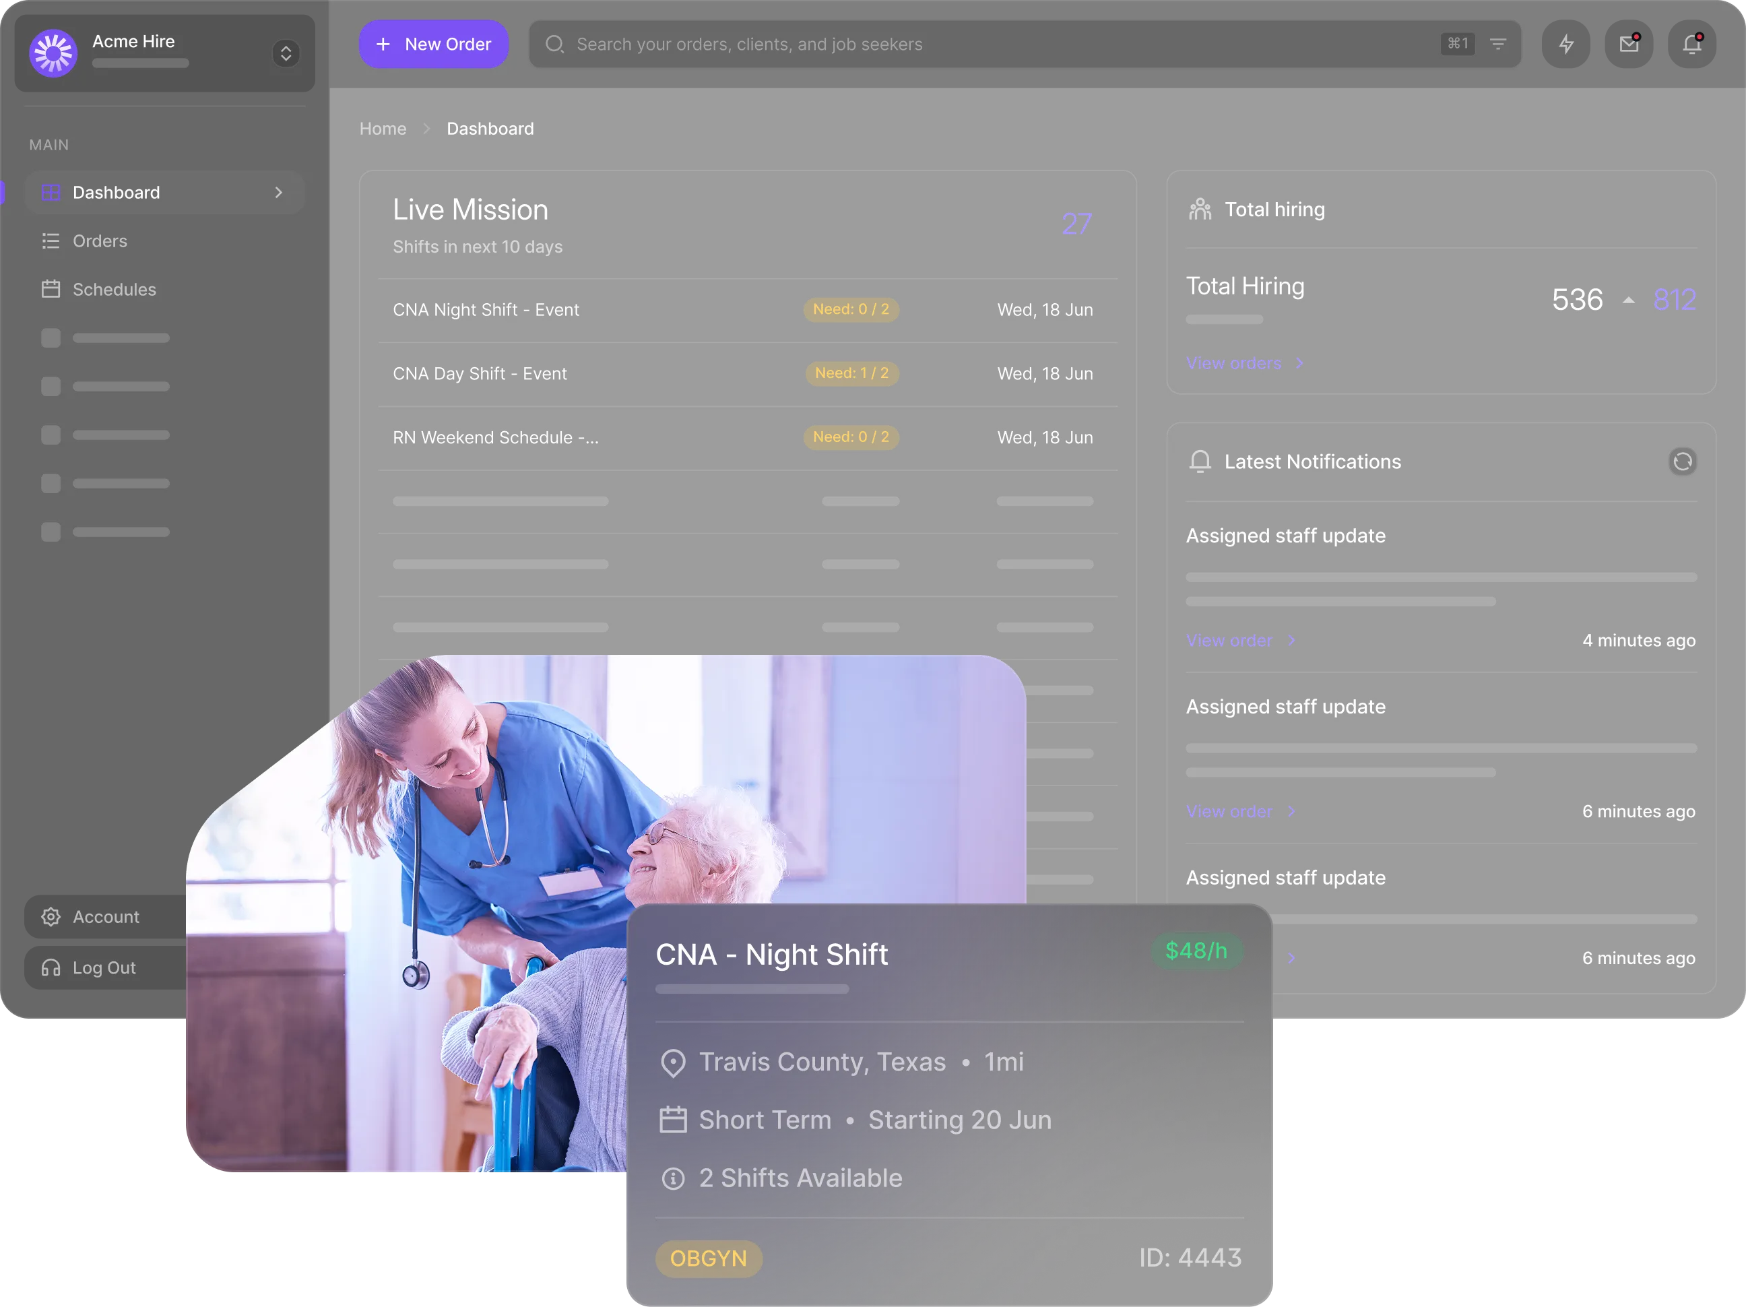Expand the Dashboard chevron in sidebar
Image resolution: width=1746 pixels, height=1307 pixels.
278,193
